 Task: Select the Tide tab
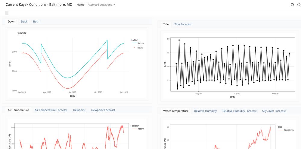point(166,24)
